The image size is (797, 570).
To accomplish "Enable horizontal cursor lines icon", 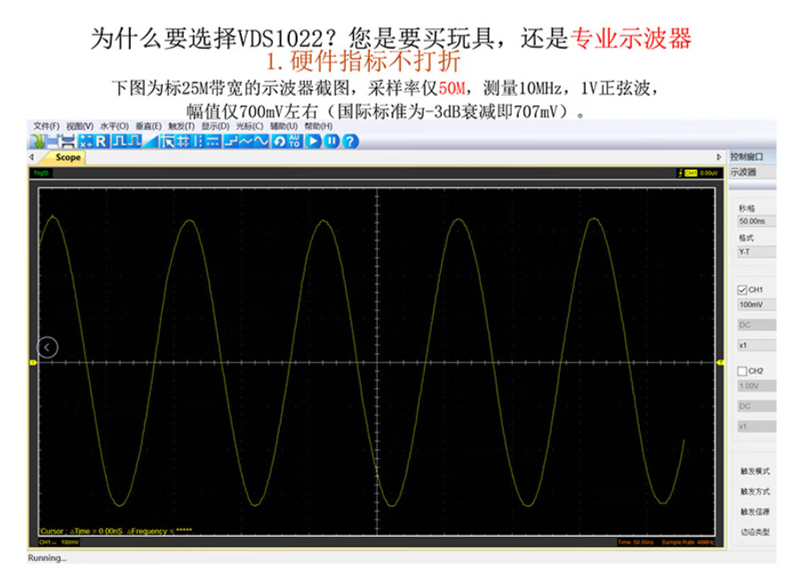I will pyautogui.click(x=213, y=141).
